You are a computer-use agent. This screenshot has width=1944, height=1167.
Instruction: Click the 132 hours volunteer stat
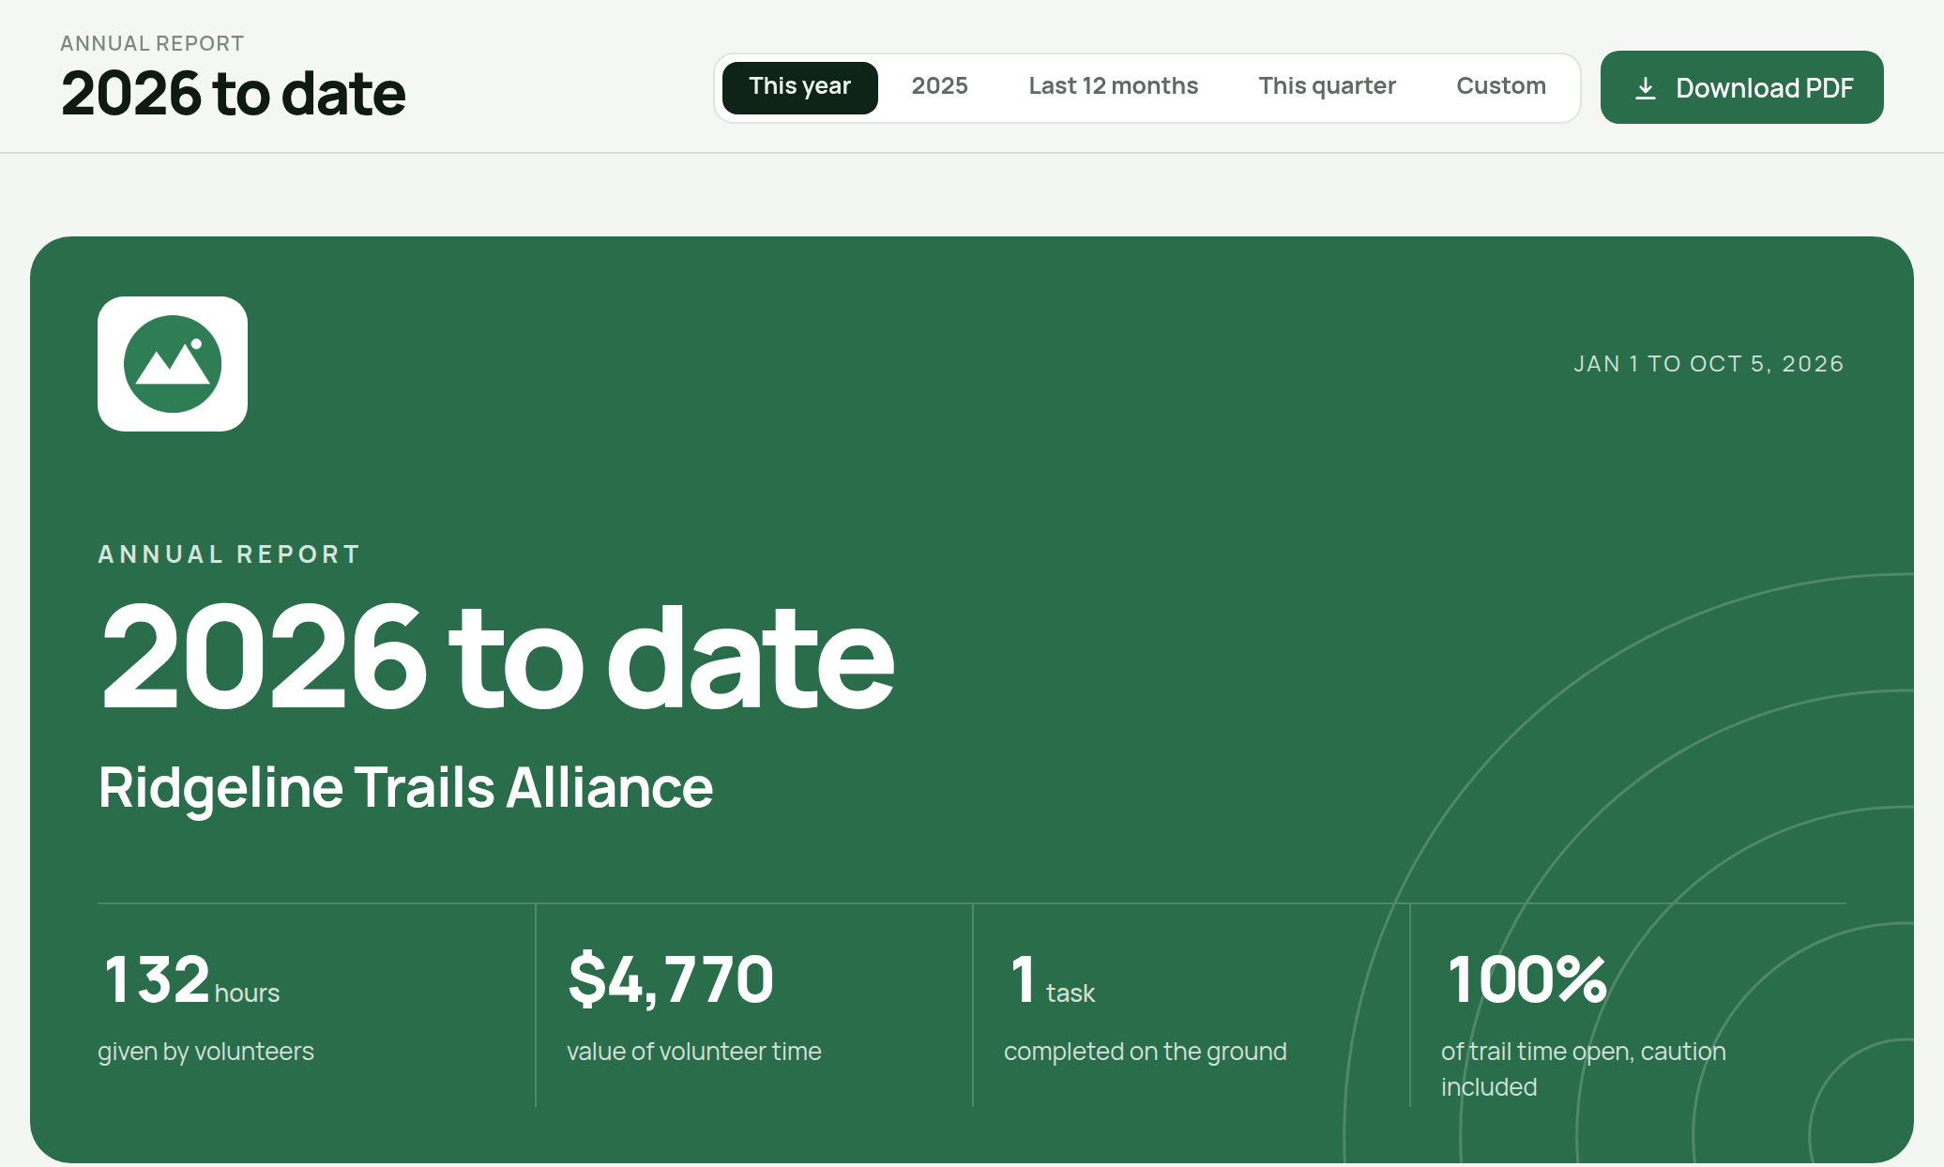tap(191, 979)
